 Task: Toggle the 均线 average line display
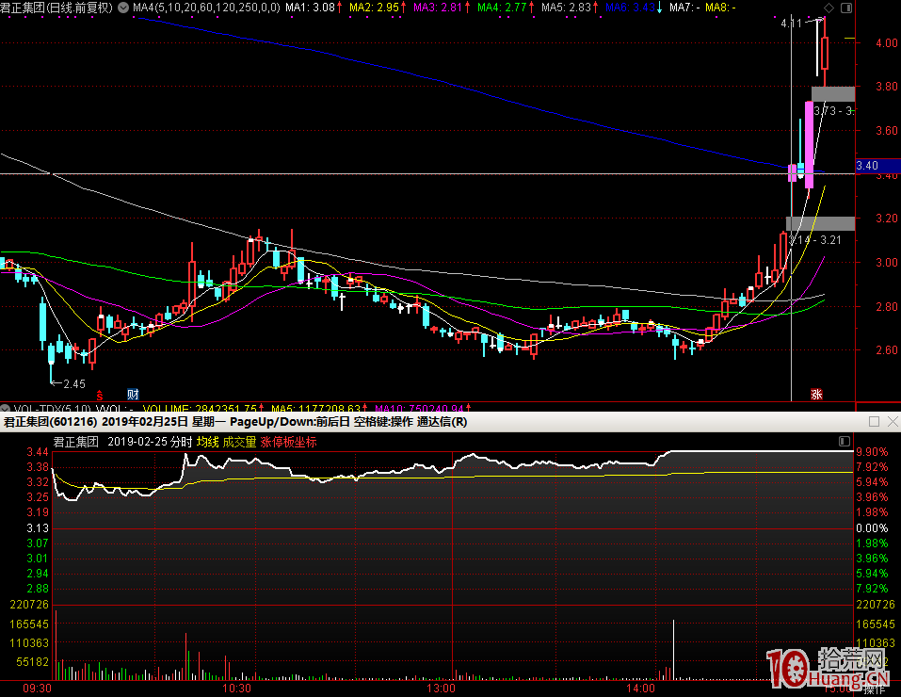coord(207,441)
